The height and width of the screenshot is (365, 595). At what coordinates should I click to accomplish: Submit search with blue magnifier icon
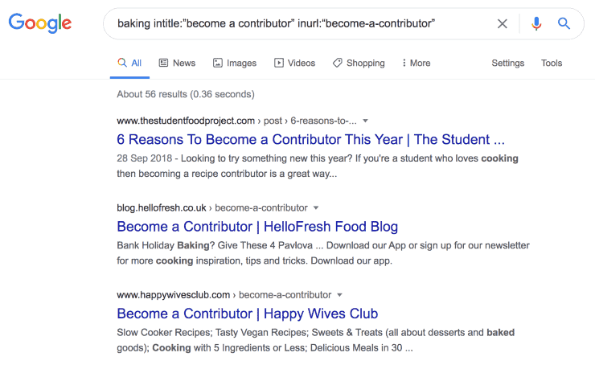[564, 23]
